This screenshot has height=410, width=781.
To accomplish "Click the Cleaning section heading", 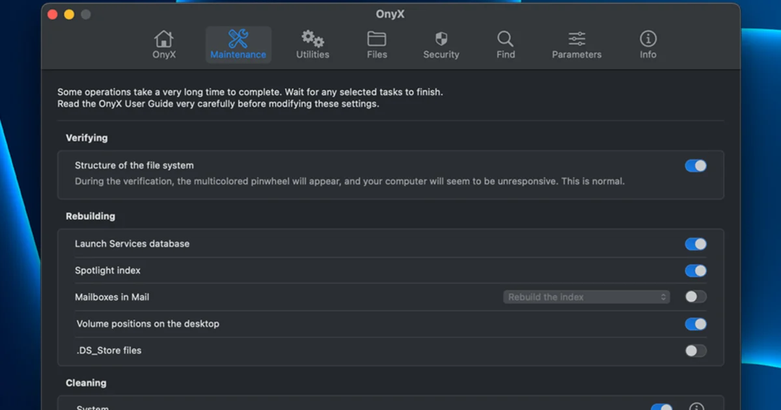I will 86,383.
